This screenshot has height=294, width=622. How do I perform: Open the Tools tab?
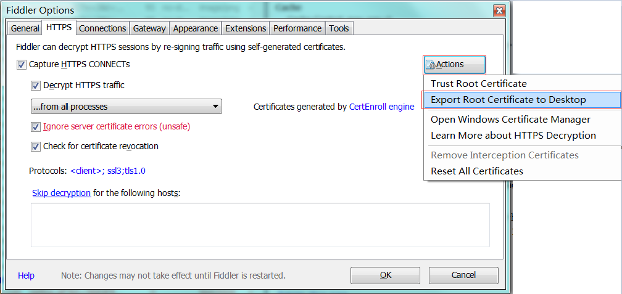click(x=339, y=28)
